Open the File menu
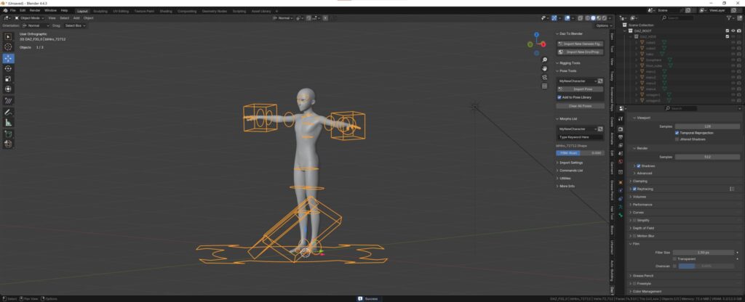 [x=12, y=10]
